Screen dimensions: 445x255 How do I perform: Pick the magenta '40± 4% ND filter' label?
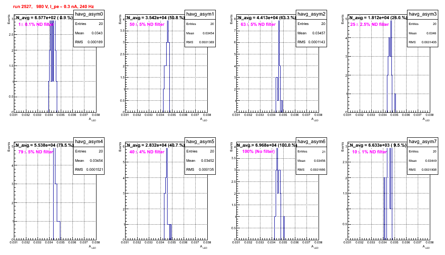pyautogui.click(x=147, y=152)
